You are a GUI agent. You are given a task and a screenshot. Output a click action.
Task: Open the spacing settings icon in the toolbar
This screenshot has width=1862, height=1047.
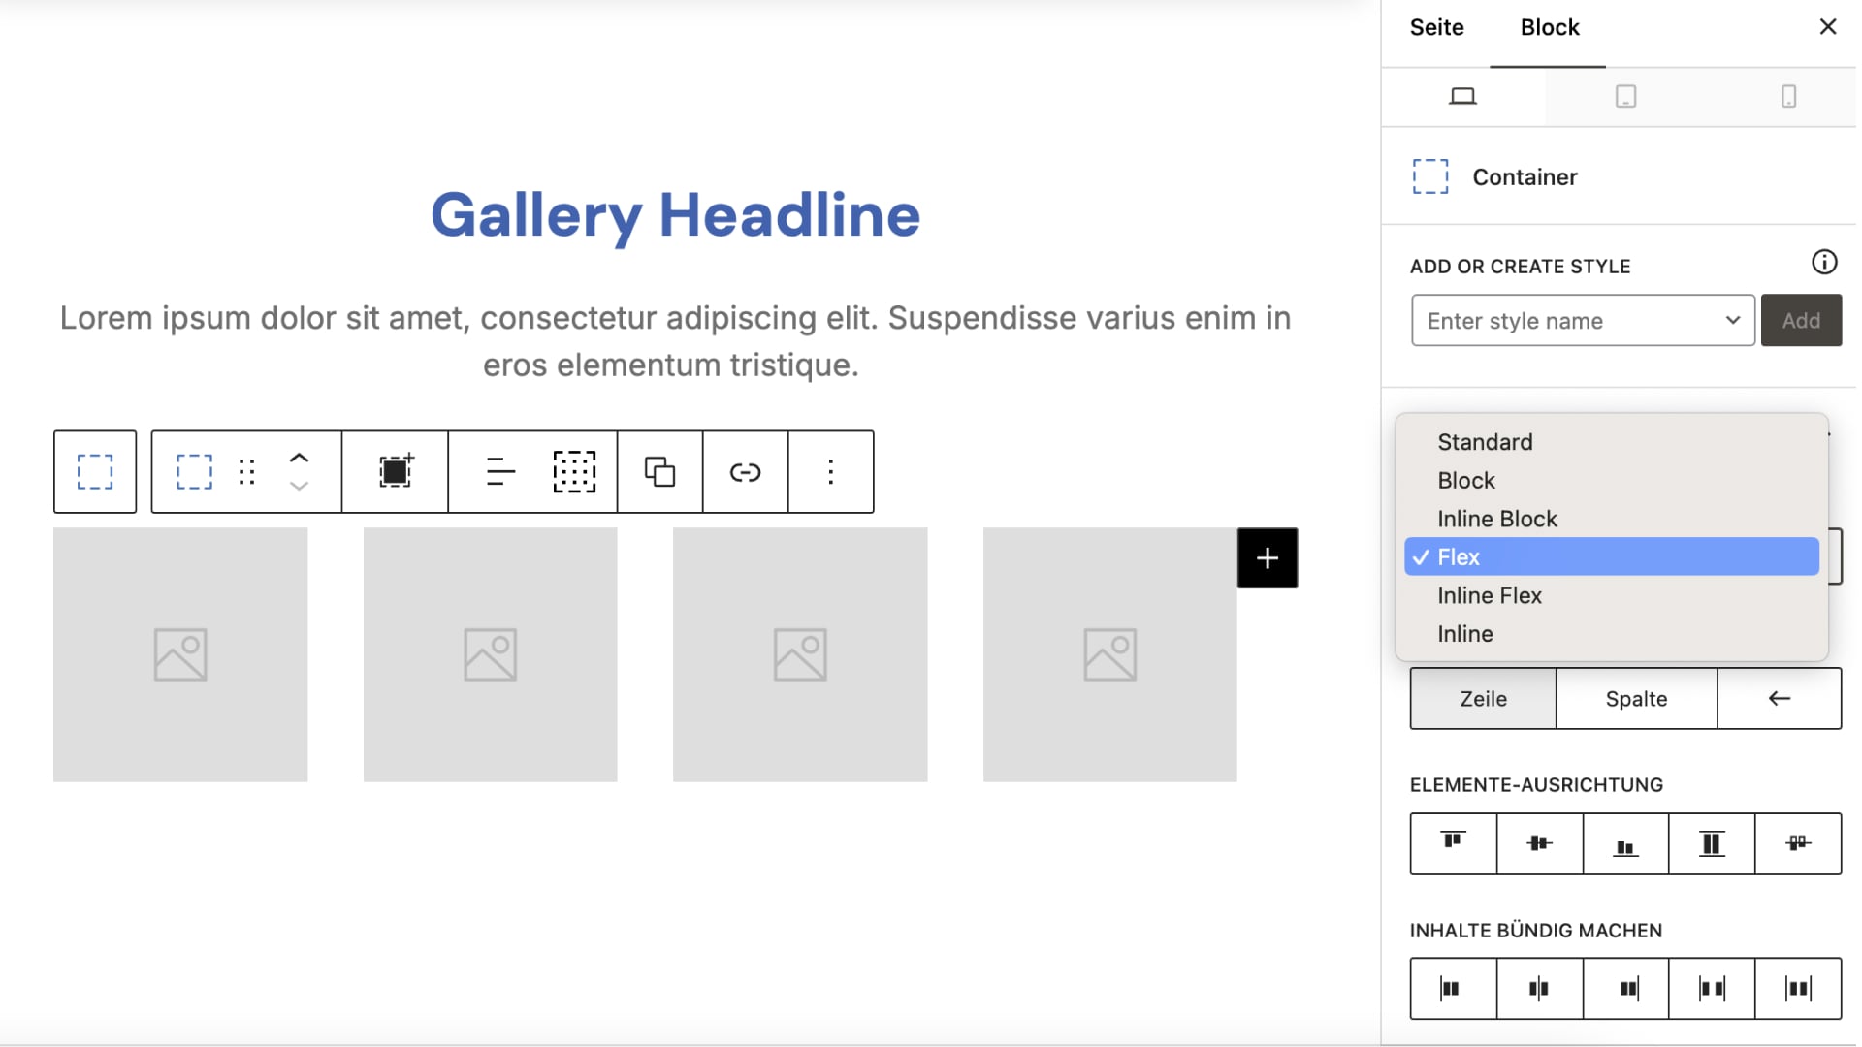[573, 471]
